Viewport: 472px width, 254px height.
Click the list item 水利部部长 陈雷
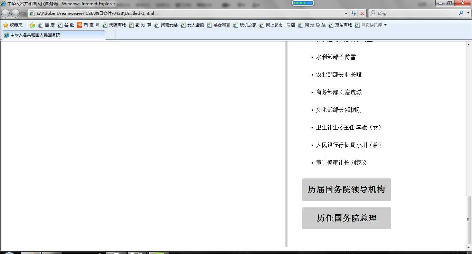[336, 57]
